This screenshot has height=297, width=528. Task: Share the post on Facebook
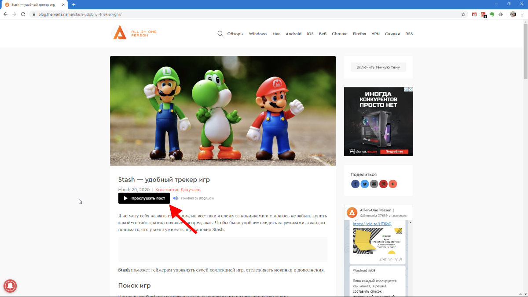point(355,184)
